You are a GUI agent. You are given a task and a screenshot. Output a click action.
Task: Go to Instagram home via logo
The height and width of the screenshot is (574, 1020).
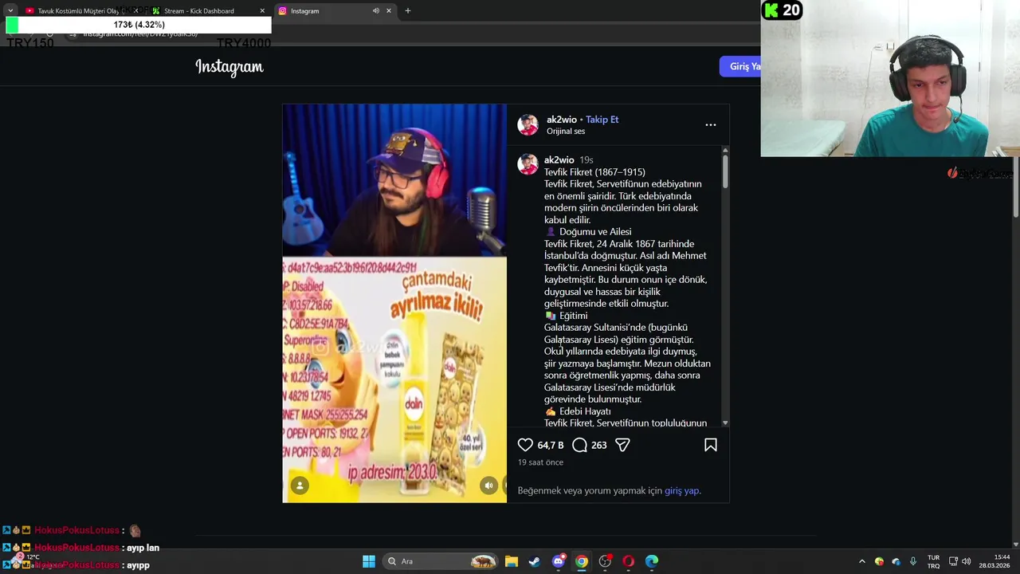click(x=229, y=67)
